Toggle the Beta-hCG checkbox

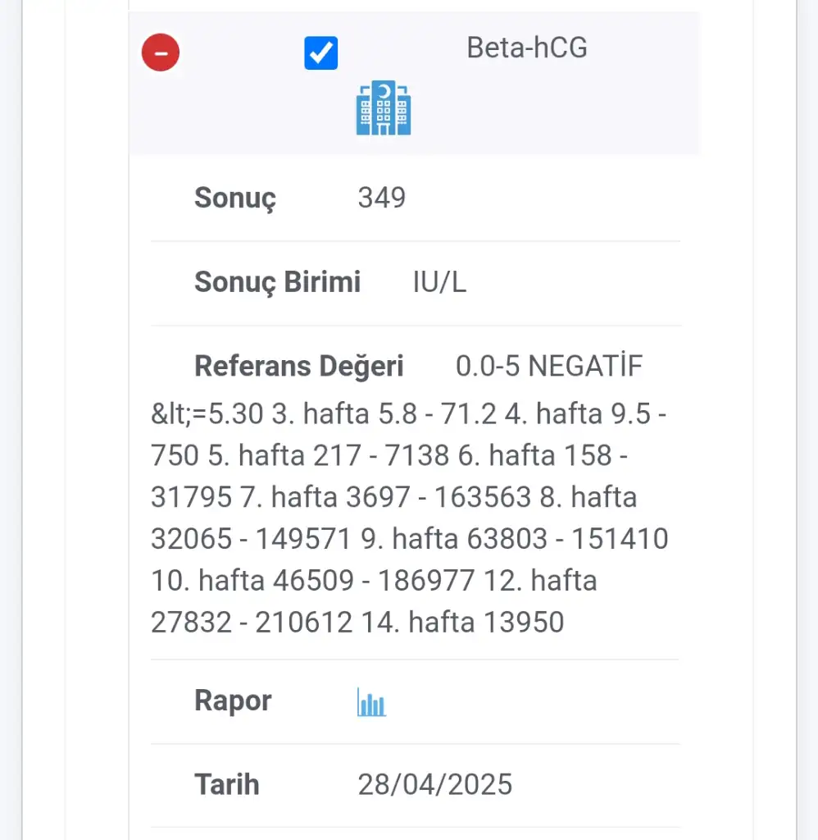320,53
